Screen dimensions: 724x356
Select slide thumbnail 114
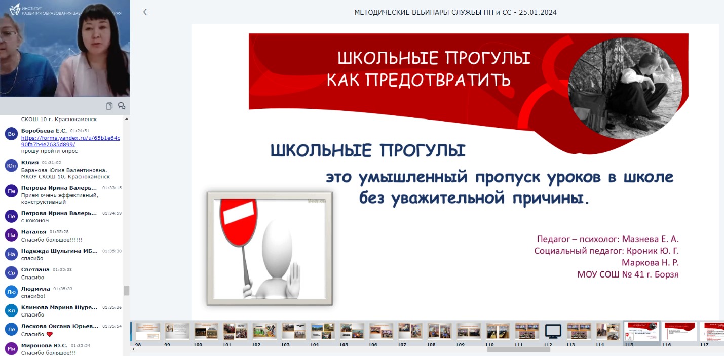(608, 331)
